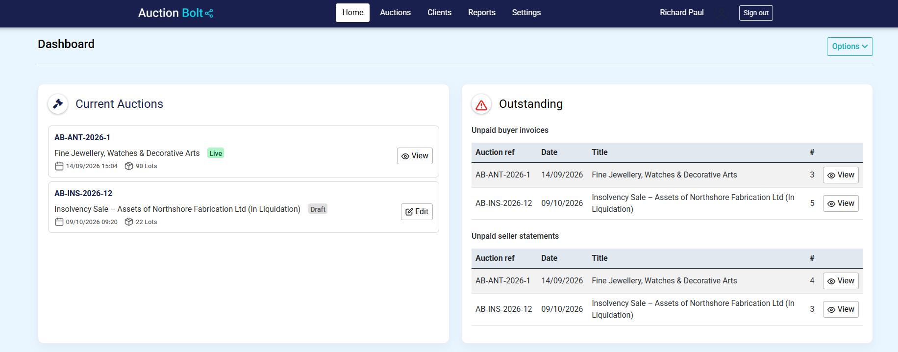This screenshot has height=352, width=898.
Task: Expand the Options dropdown
Action: coord(849,47)
